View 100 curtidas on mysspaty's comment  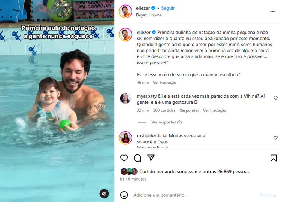click(164, 110)
